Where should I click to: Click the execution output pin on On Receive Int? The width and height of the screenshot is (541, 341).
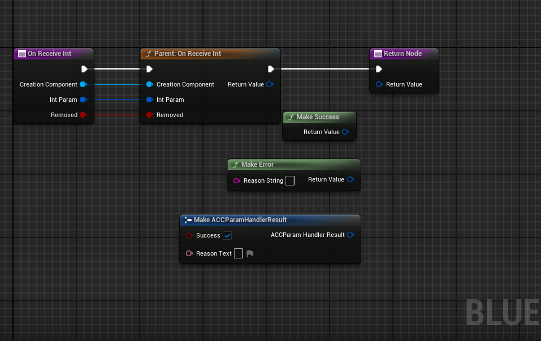tap(85, 68)
